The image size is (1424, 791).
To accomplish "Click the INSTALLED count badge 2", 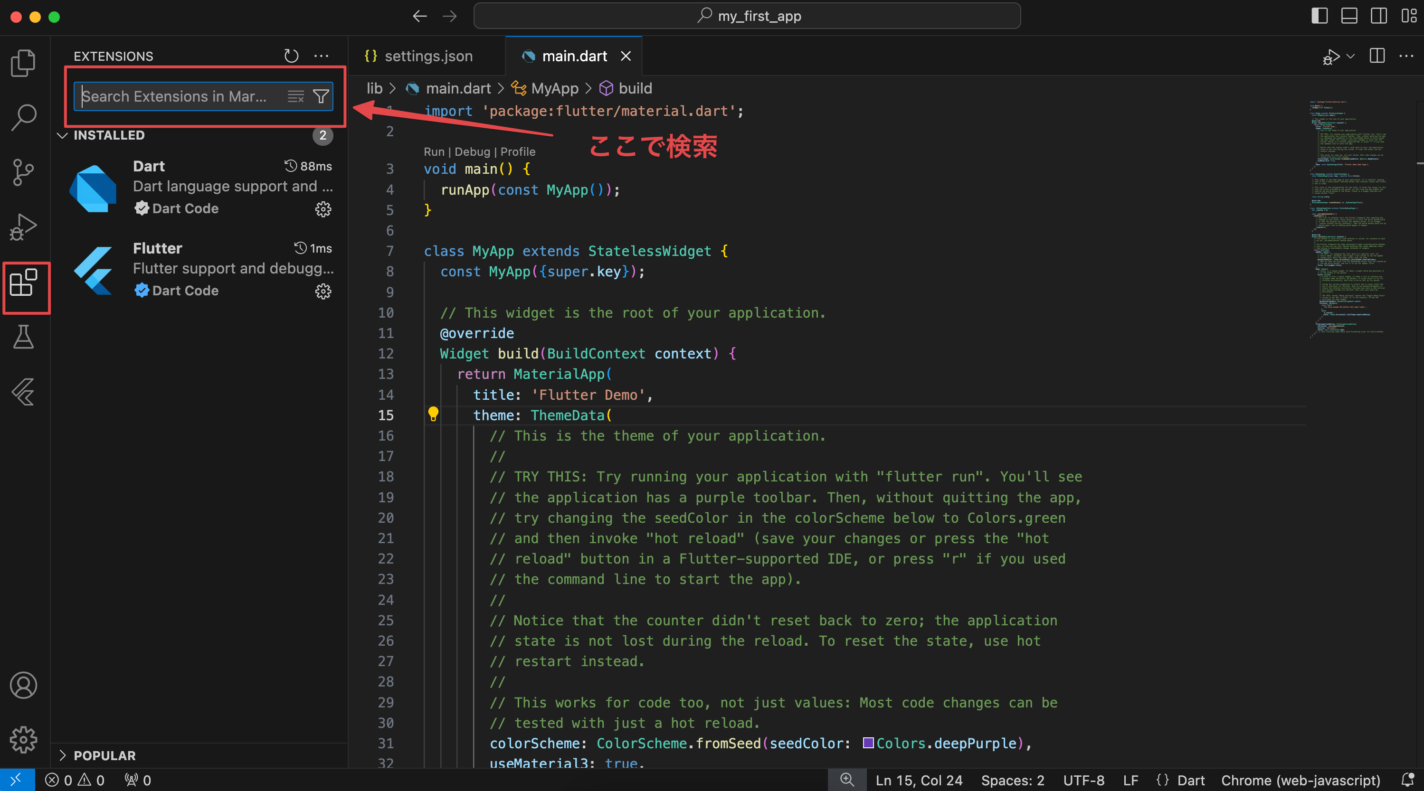I will (323, 135).
